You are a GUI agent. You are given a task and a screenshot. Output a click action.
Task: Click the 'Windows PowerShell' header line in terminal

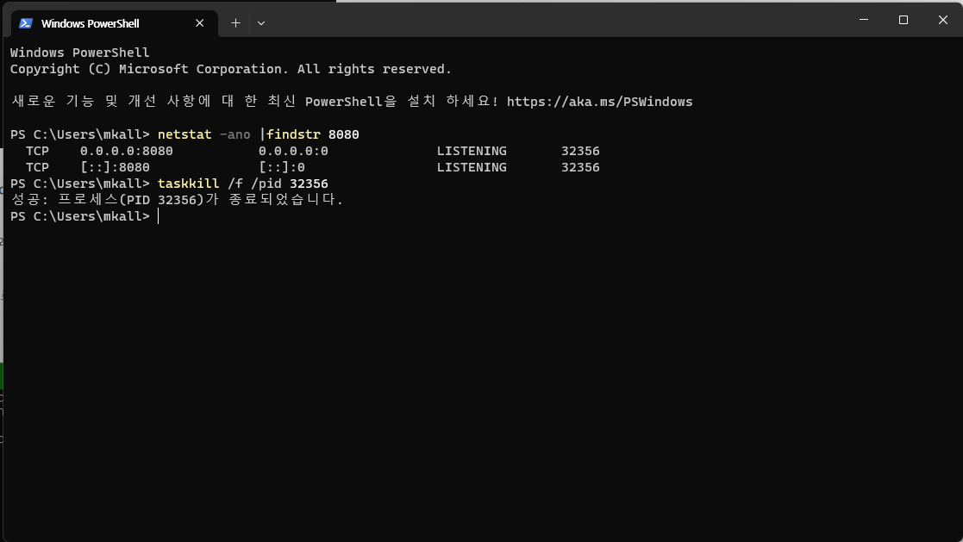80,53
